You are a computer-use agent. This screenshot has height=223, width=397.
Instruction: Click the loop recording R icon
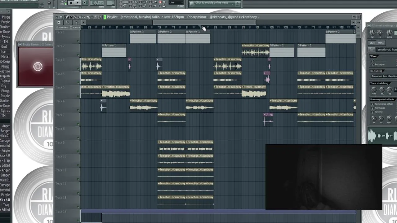[x=154, y=2]
